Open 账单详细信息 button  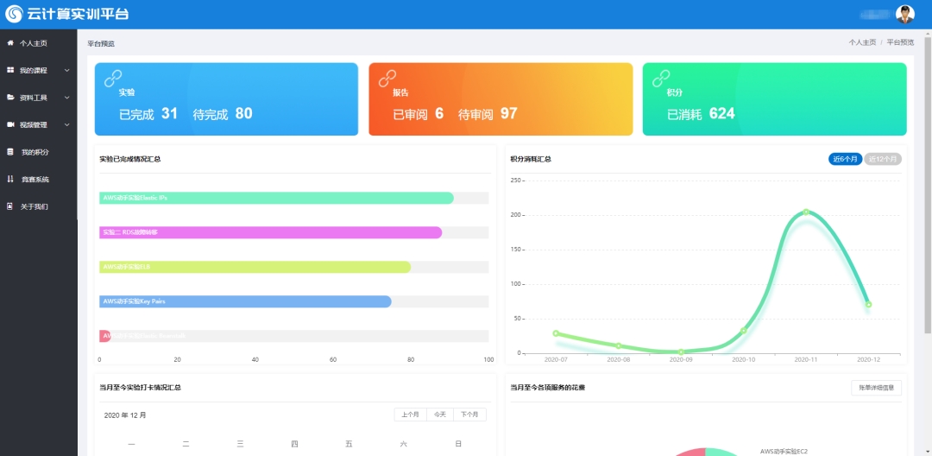pyautogui.click(x=876, y=388)
